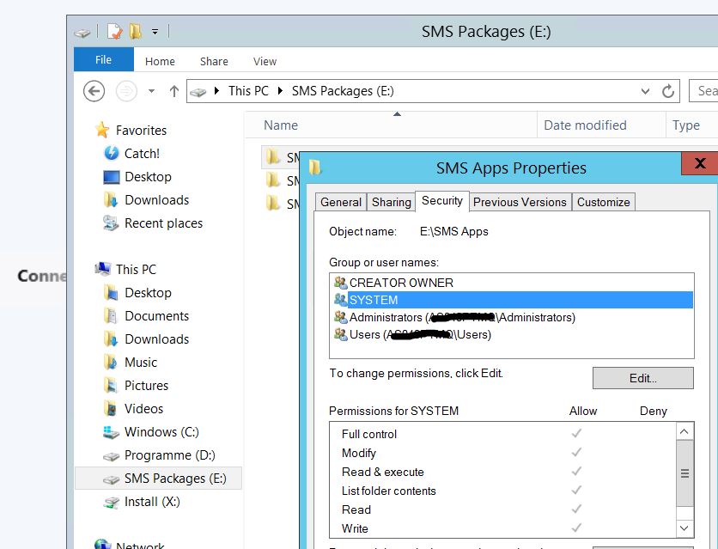The height and width of the screenshot is (549, 718).
Task: Sort by the Date modified column header
Action: 585,125
